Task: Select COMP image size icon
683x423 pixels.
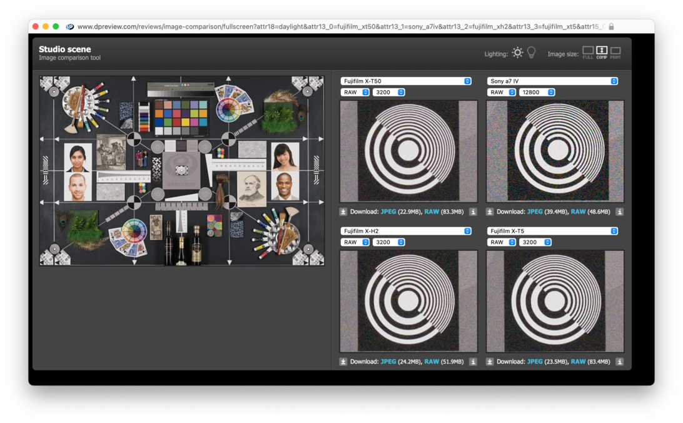Action: [x=602, y=53]
